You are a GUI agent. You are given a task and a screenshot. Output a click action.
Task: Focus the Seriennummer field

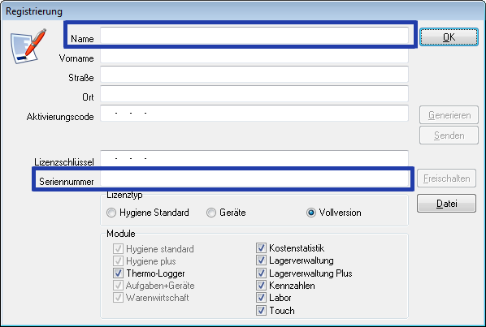click(x=254, y=179)
